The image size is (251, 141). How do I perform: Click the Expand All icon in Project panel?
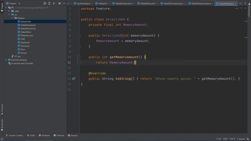[49, 4]
